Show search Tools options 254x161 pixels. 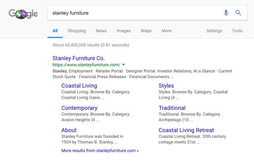click(x=237, y=31)
